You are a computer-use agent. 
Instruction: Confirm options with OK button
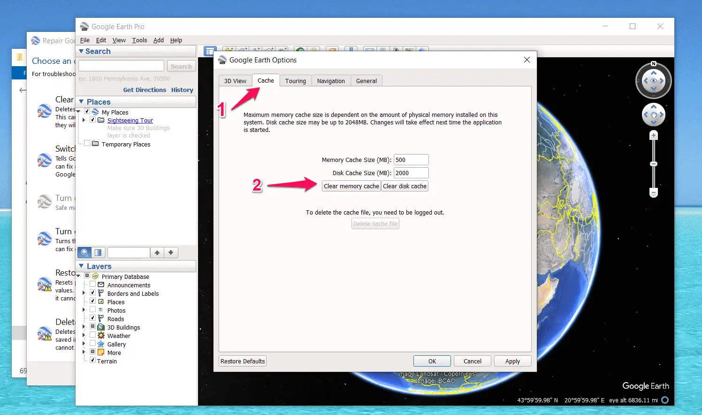(432, 361)
